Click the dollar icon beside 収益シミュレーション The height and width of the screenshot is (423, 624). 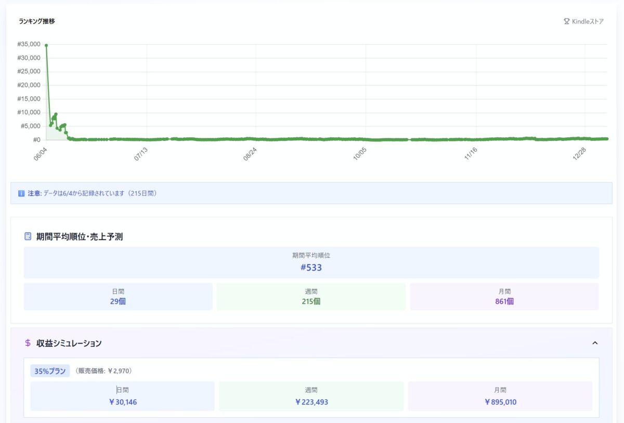[x=28, y=343]
